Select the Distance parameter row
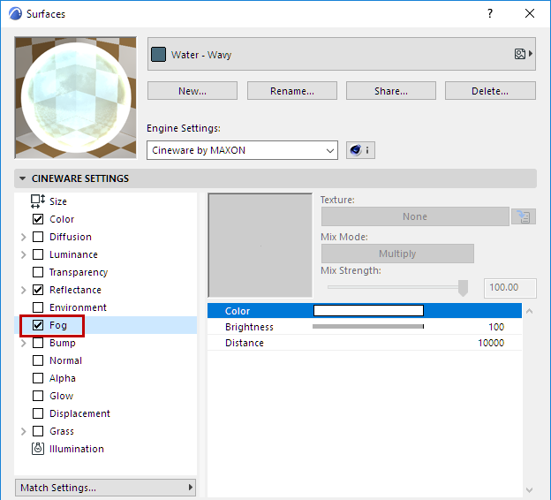551x500 pixels. pyautogui.click(x=365, y=343)
